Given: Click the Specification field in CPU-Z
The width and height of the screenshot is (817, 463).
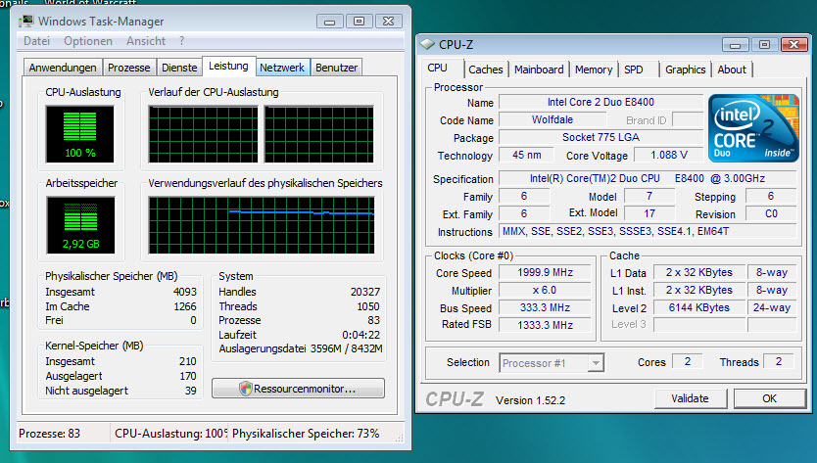Looking at the screenshot, I should (648, 178).
